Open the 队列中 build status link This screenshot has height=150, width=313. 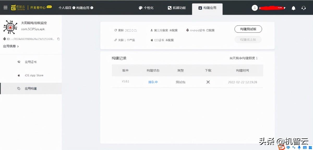[153, 82]
